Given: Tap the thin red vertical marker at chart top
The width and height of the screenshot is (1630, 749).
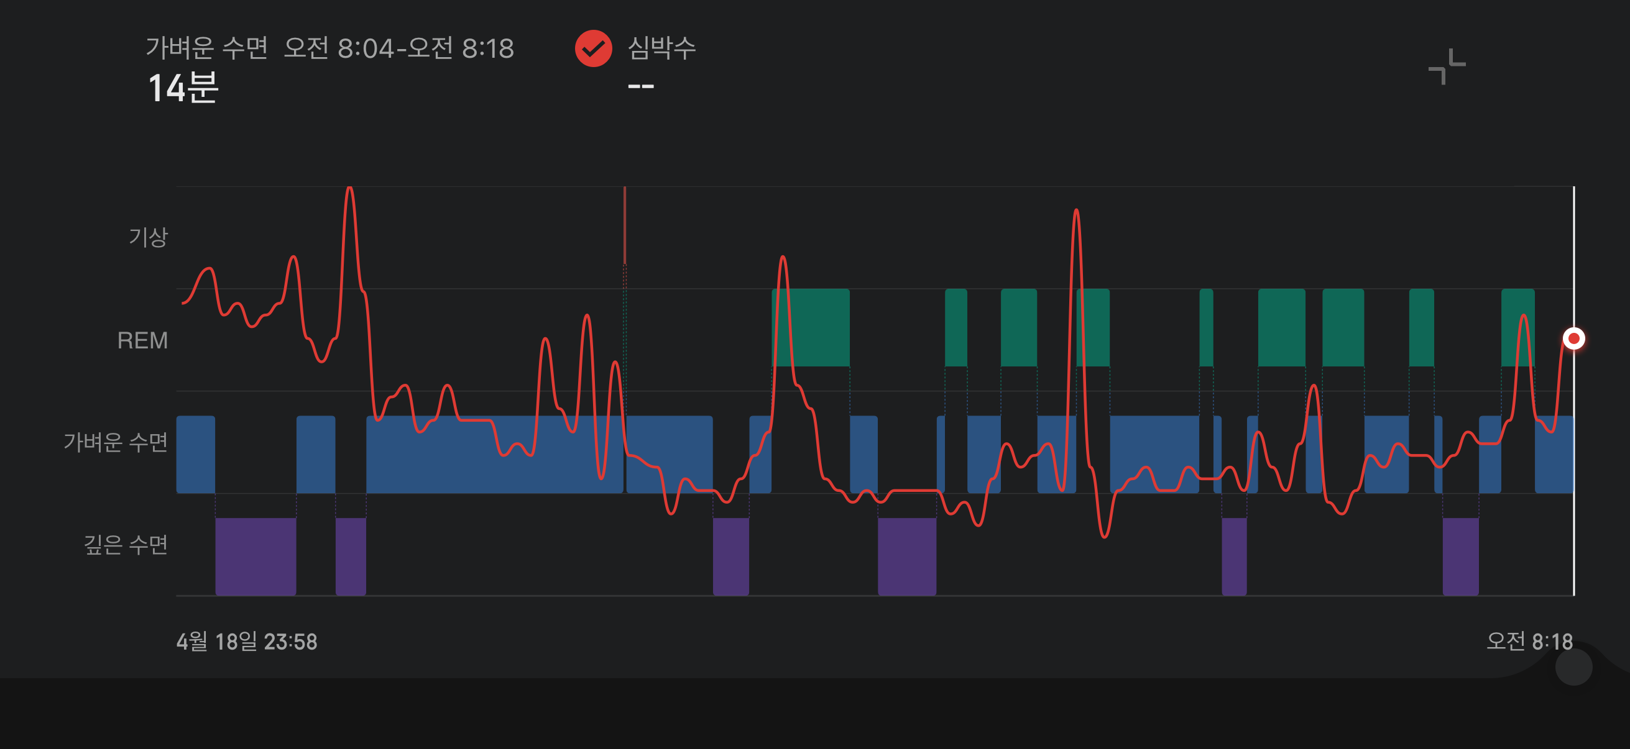Looking at the screenshot, I should pyautogui.click(x=625, y=224).
